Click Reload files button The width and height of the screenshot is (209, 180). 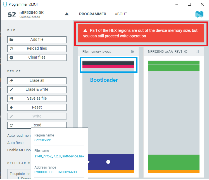[37, 49]
